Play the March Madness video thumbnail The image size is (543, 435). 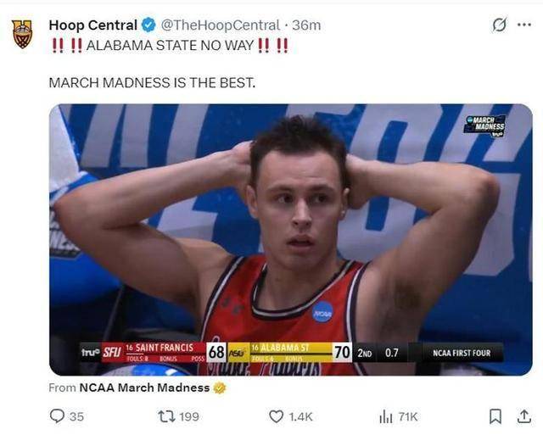click(x=290, y=239)
